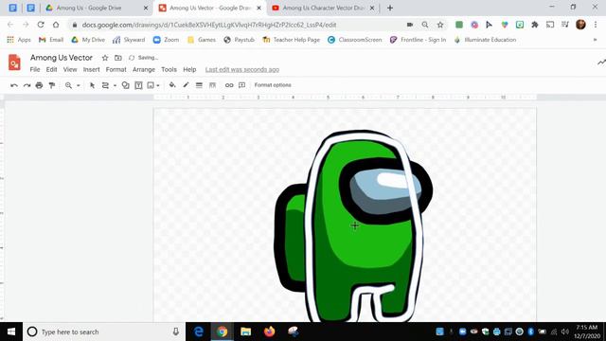Open the media control icon in Chrome toolbar
This screenshot has height=341, width=606.
(565, 25)
